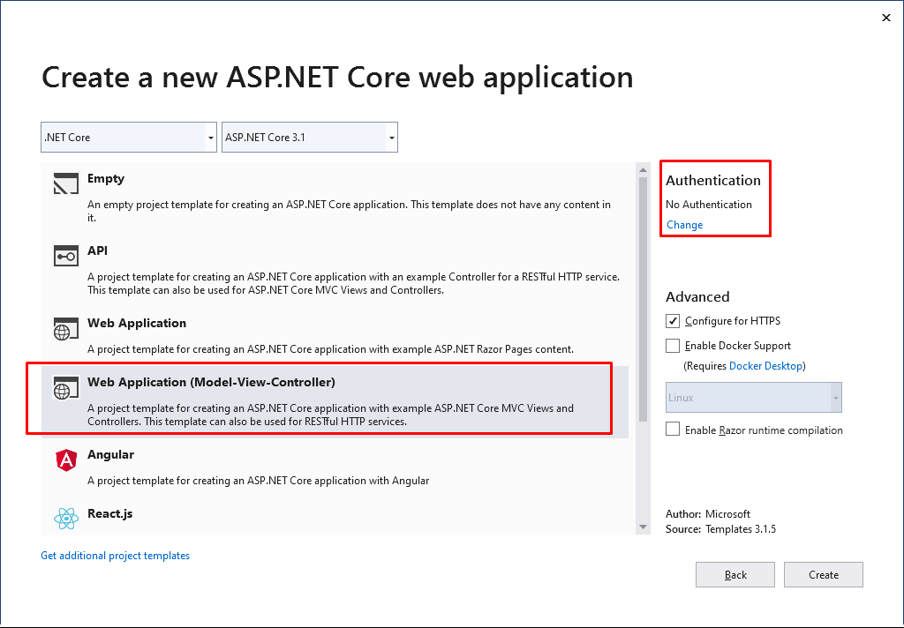Click the Change authentication link
Image resolution: width=904 pixels, height=628 pixels.
(684, 225)
